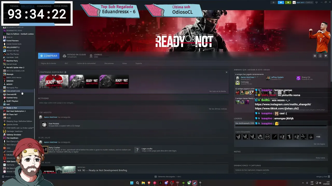
Task: Show game info icon
Action: point(320,56)
